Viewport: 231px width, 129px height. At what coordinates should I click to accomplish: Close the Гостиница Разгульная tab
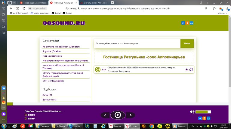(76, 3)
